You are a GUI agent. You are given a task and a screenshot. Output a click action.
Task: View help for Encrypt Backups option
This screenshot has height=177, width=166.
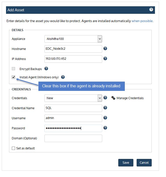coord(46,69)
